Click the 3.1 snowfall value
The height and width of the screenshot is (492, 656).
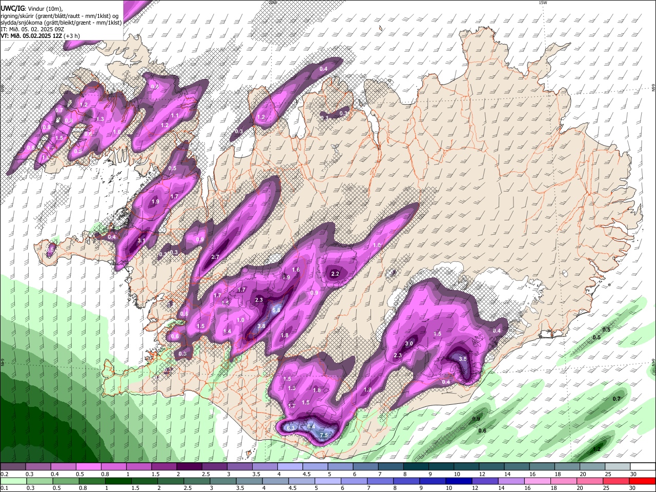tap(142, 240)
